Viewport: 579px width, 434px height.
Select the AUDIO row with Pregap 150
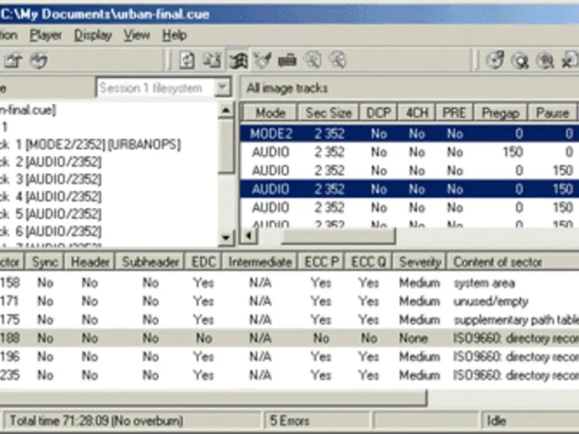410,152
